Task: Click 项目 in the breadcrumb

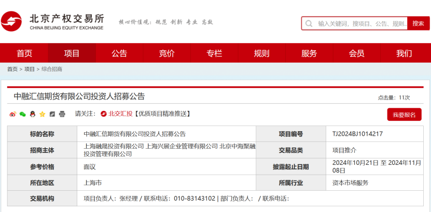Action: pyautogui.click(x=30, y=69)
